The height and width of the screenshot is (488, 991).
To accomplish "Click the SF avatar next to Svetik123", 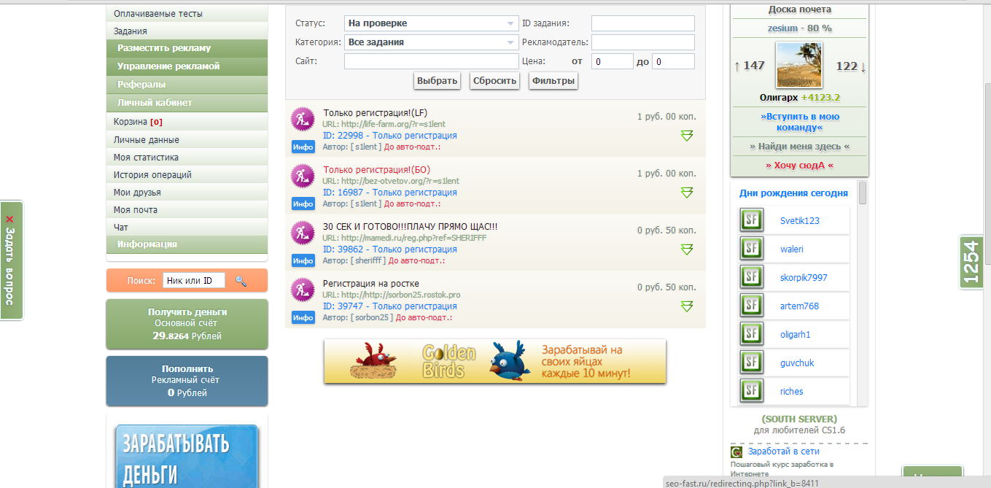I will pos(751,220).
